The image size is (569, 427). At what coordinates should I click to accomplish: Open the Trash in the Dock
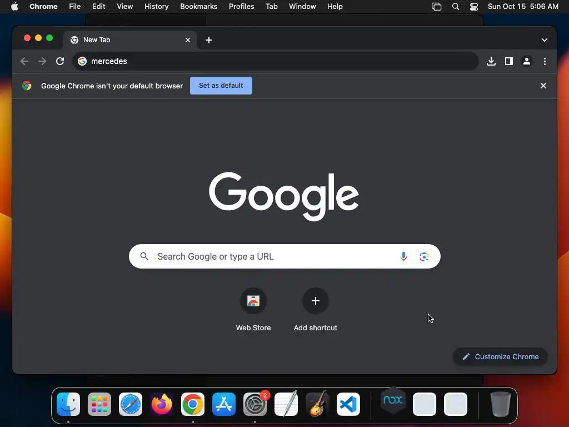point(501,404)
